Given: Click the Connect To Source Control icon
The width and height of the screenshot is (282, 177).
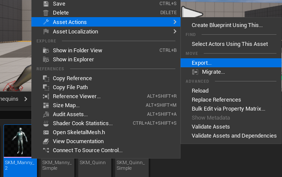Looking at the screenshot, I should tap(46, 150).
